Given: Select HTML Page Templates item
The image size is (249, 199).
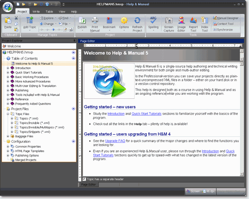Looking at the screenshot, I should [x=30, y=151].
